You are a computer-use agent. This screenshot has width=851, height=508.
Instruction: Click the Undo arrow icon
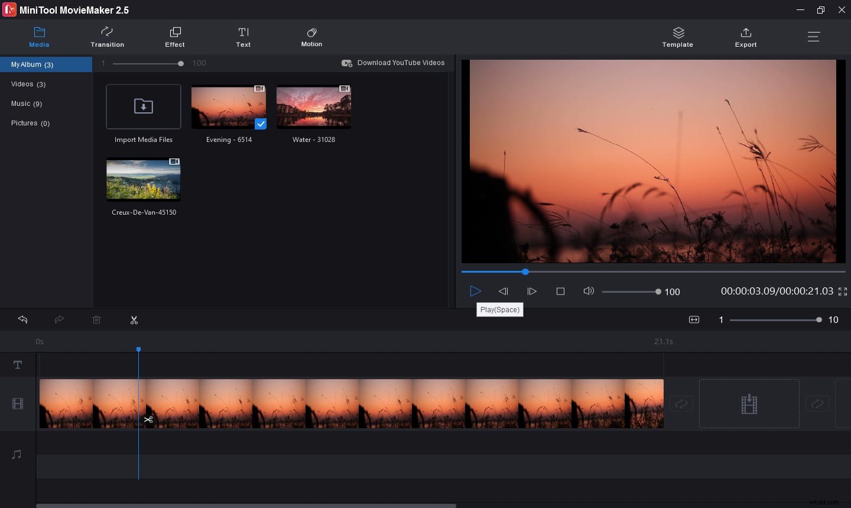coord(23,319)
